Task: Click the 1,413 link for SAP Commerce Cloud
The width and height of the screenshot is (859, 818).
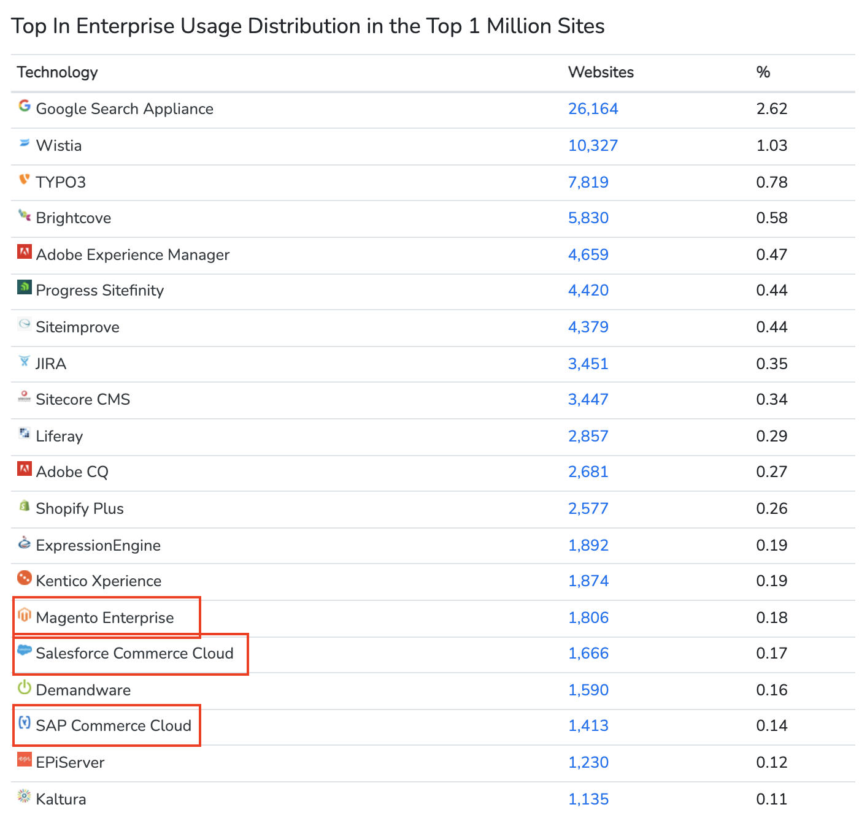Action: [588, 725]
